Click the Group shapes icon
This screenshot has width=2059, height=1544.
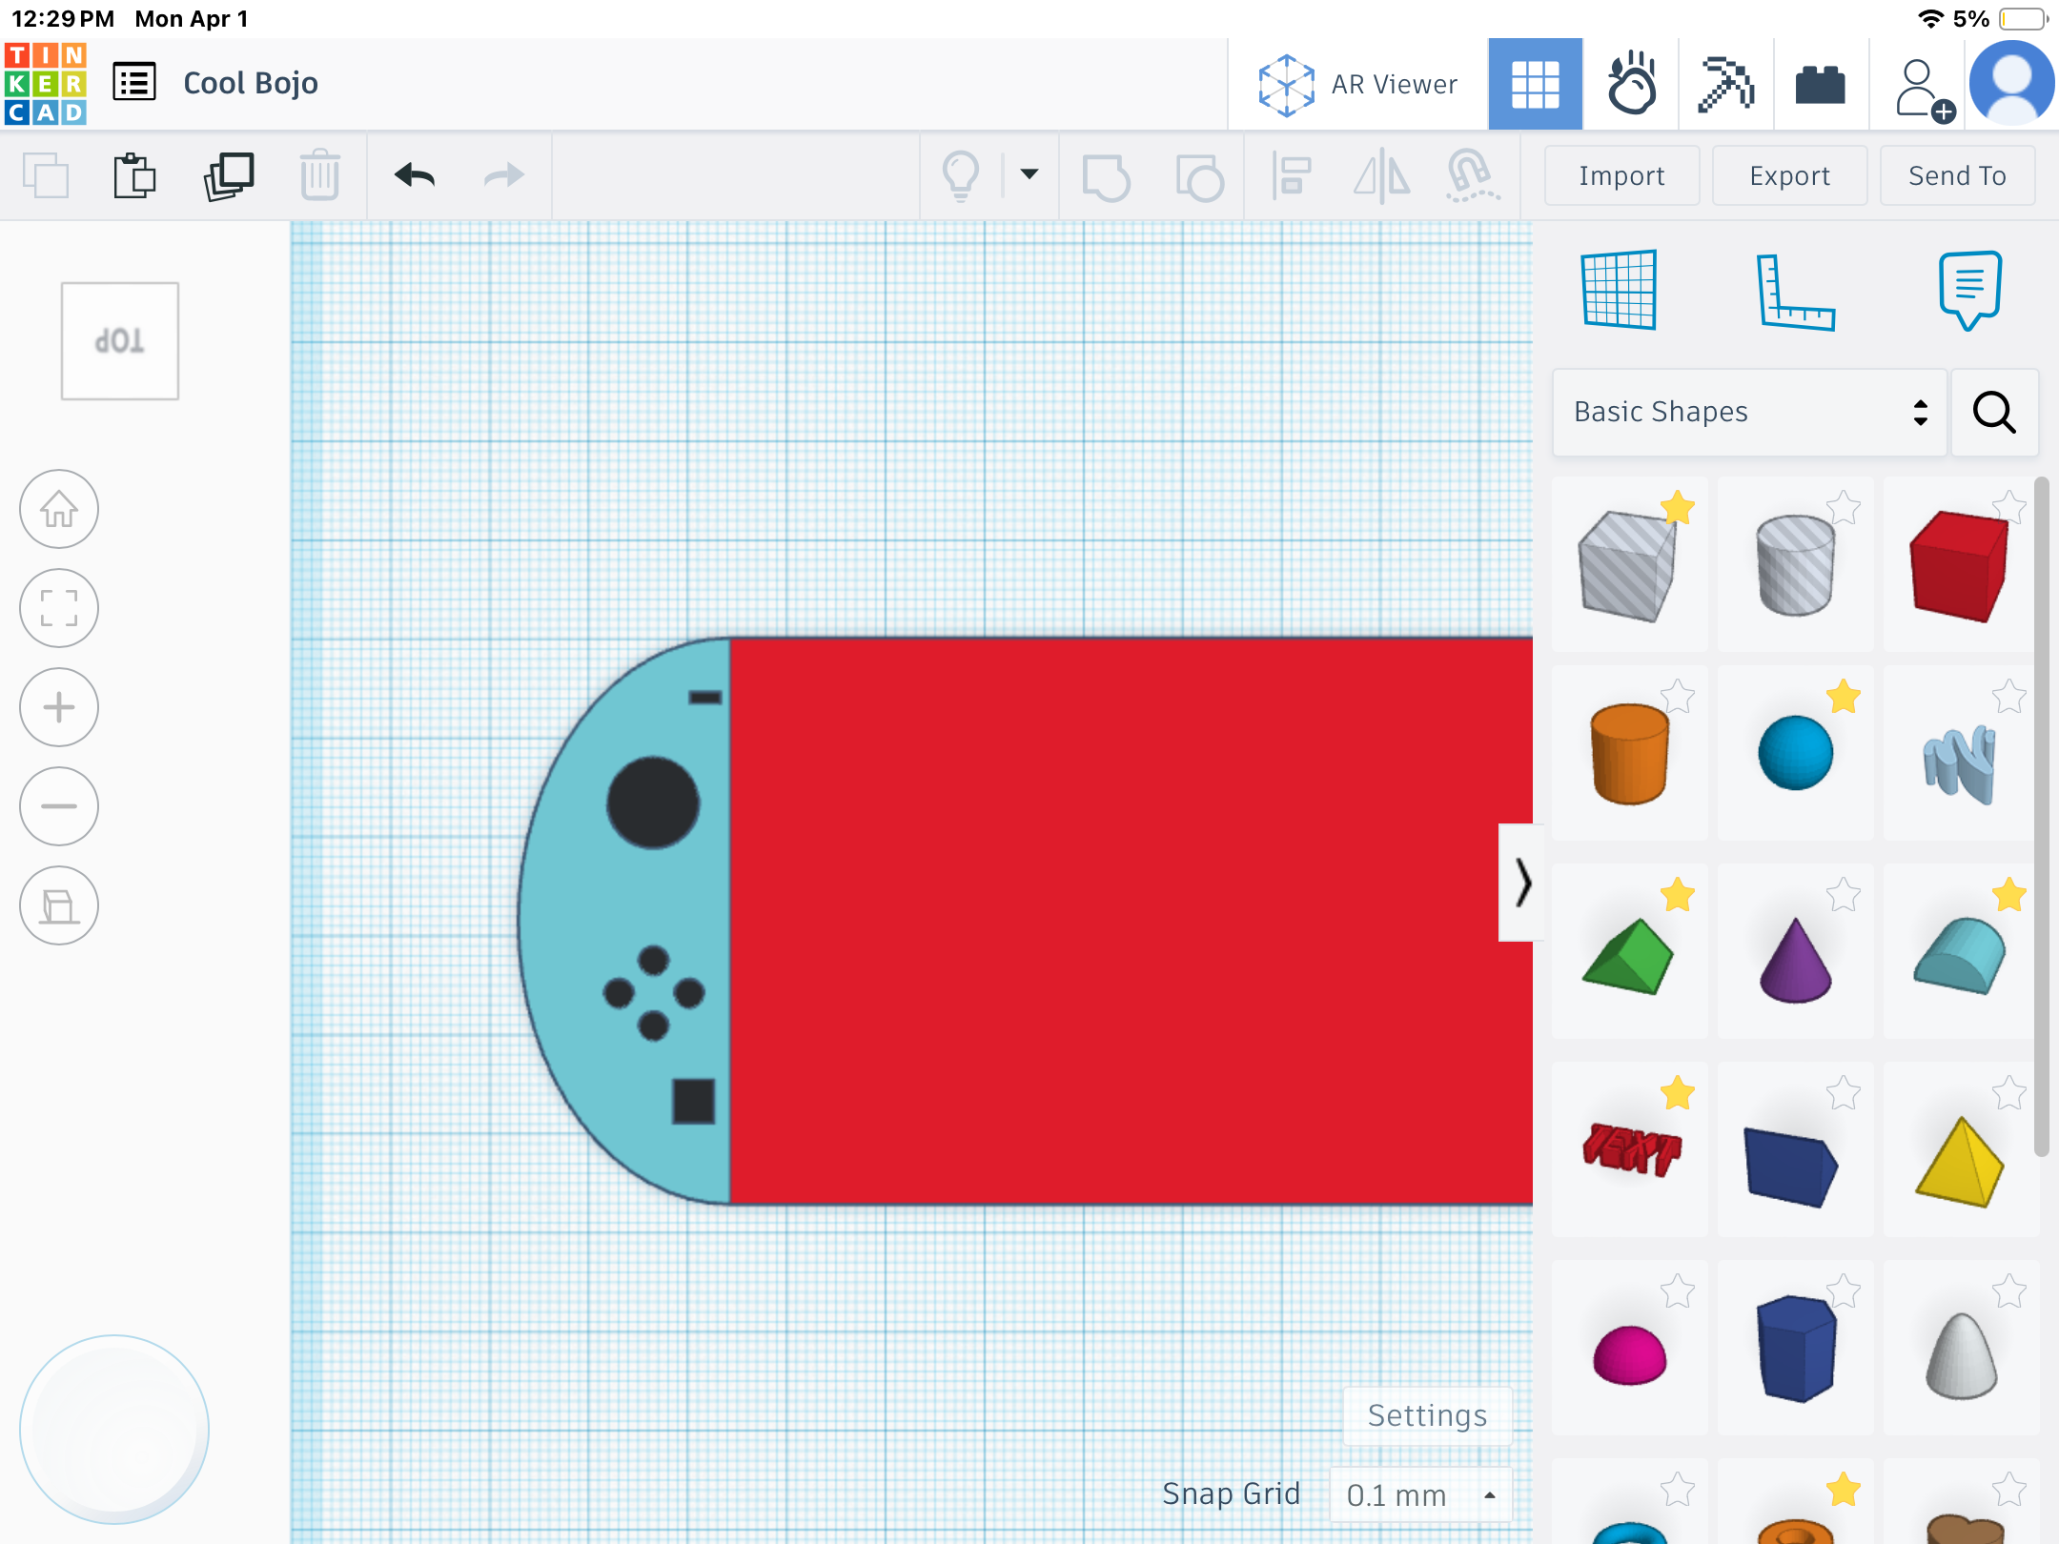[x=1106, y=177]
